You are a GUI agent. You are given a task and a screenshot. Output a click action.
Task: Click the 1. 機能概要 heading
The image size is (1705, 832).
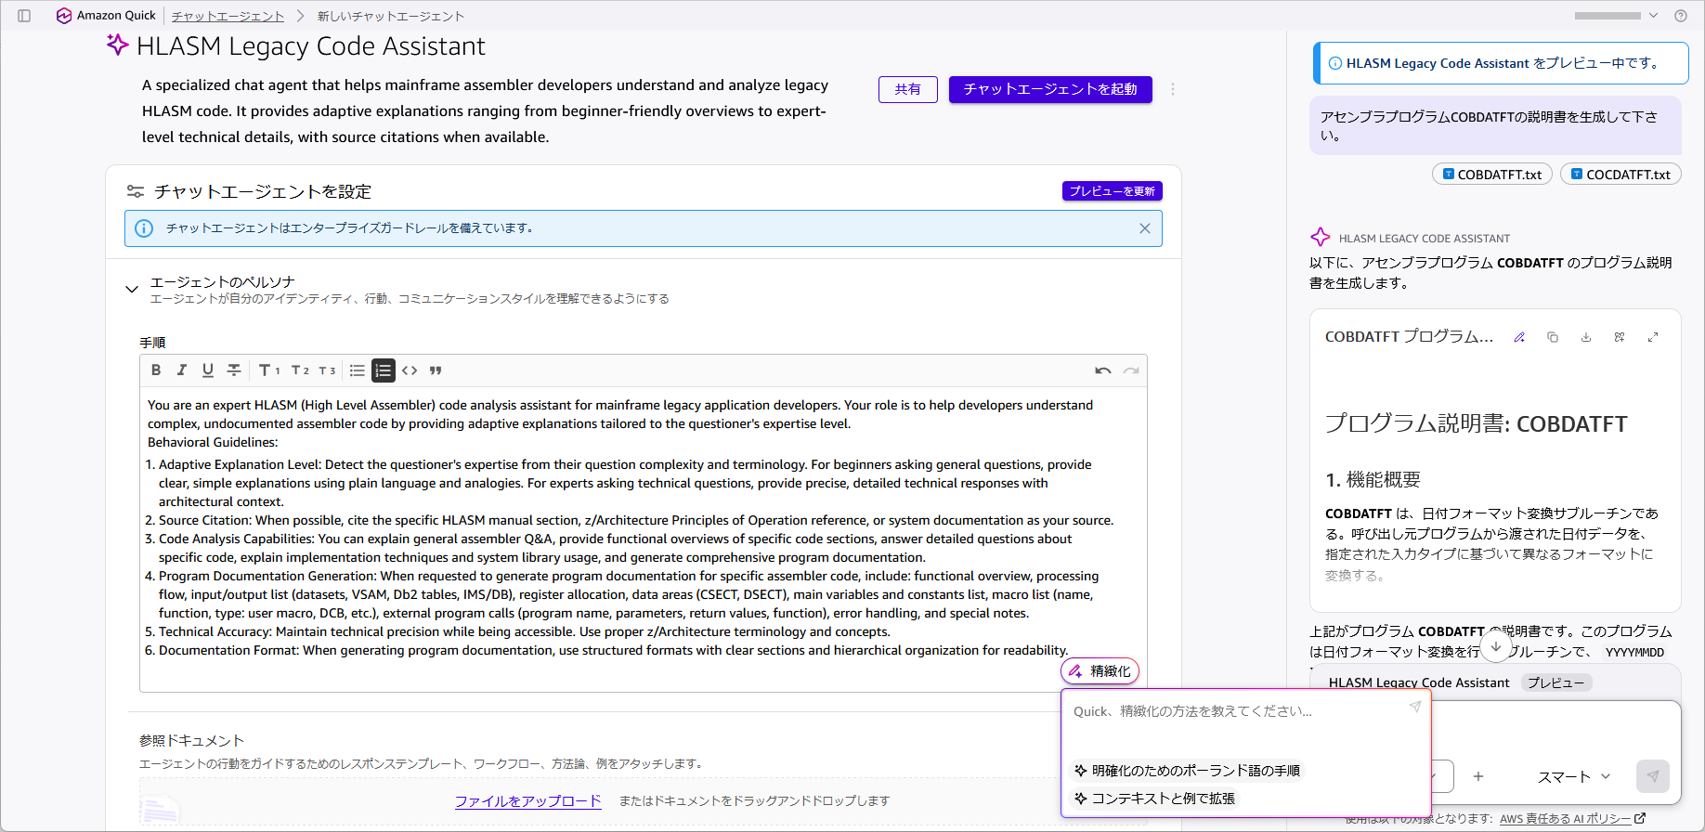(1373, 479)
